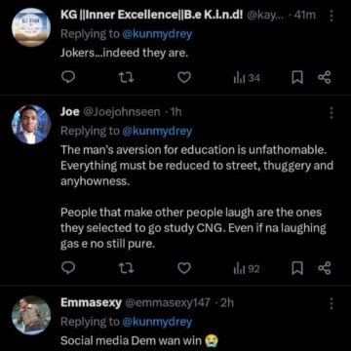Open @kunmydrey link in Emmasexy's reply
Screen dimensions: 351x351
pos(157,322)
